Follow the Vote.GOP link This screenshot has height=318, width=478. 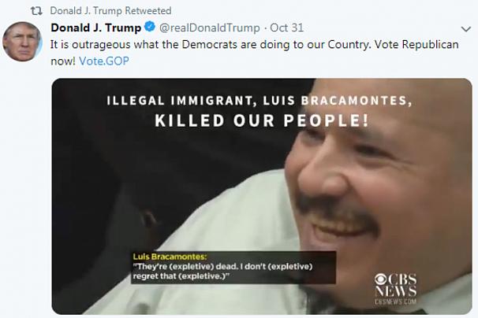pos(104,61)
